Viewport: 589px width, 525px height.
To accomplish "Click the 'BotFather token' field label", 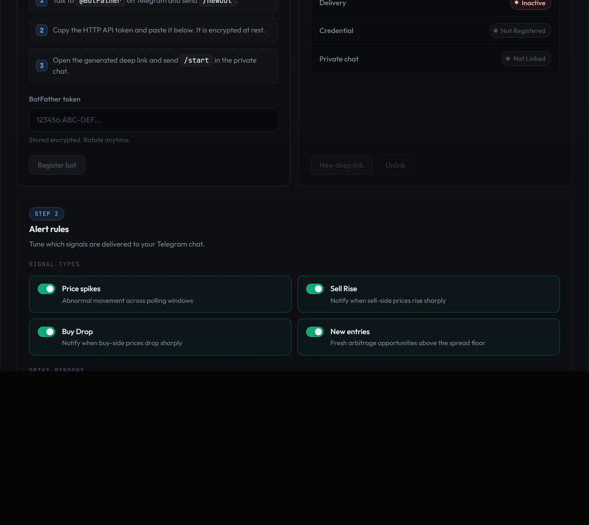I will pyautogui.click(x=55, y=99).
